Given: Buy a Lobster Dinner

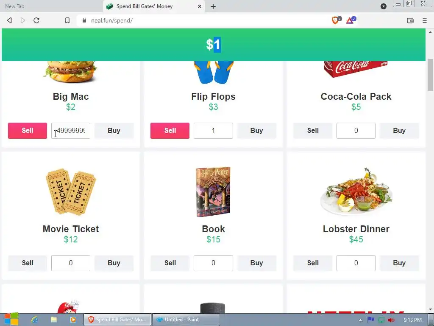Looking at the screenshot, I should pos(399,263).
